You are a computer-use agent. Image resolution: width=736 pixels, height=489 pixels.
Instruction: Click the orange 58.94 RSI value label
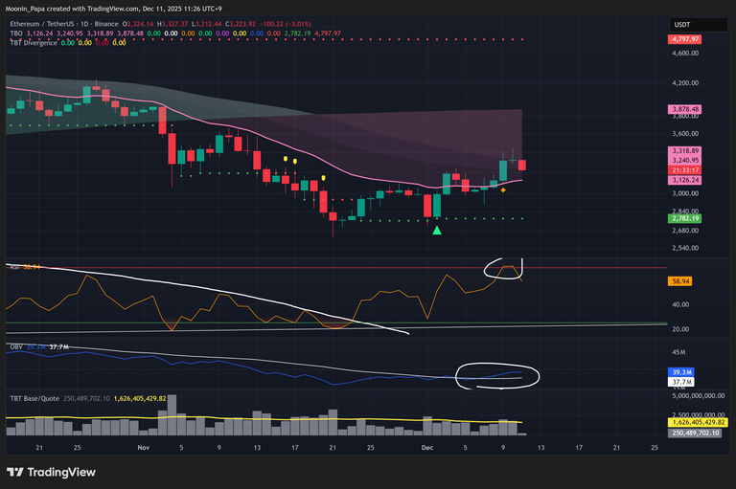coord(679,281)
